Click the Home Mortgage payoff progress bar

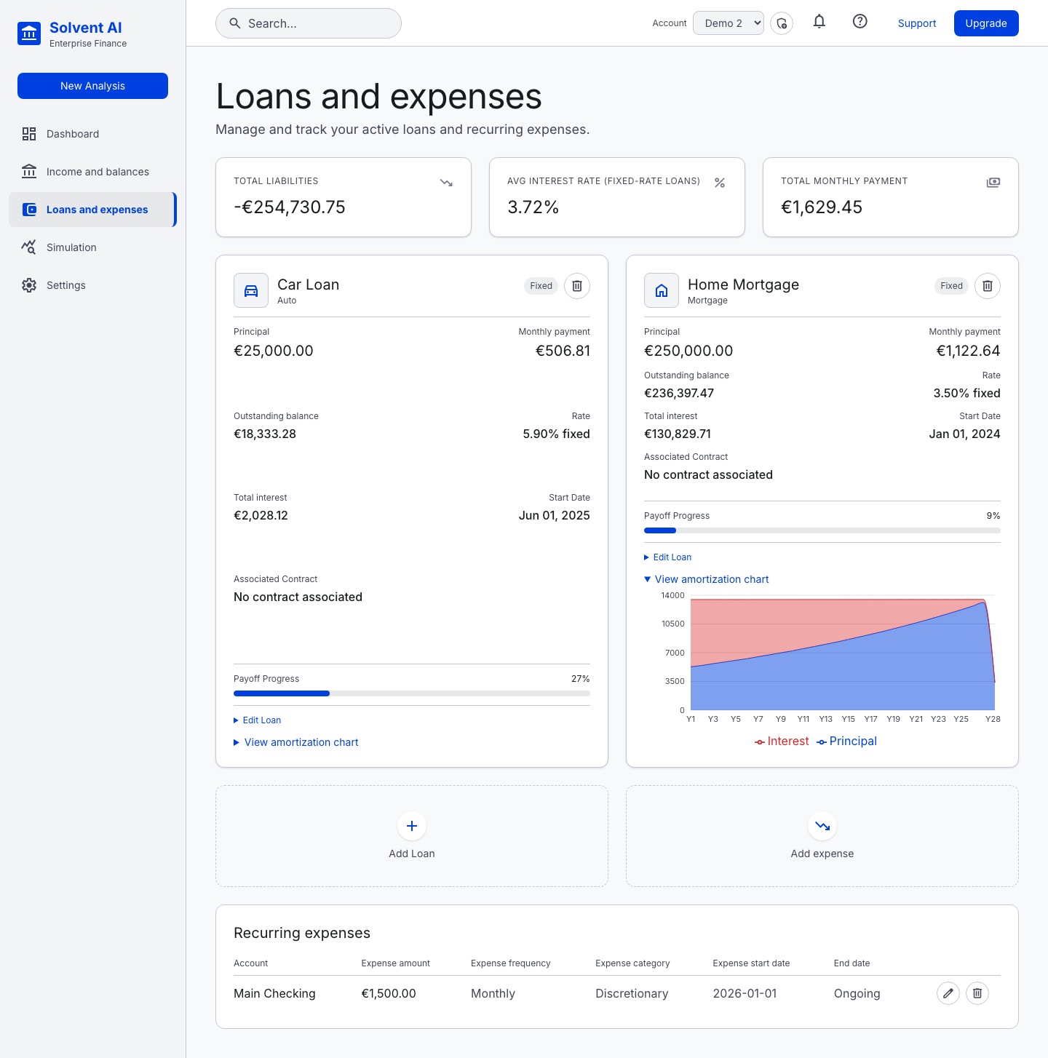tap(822, 530)
